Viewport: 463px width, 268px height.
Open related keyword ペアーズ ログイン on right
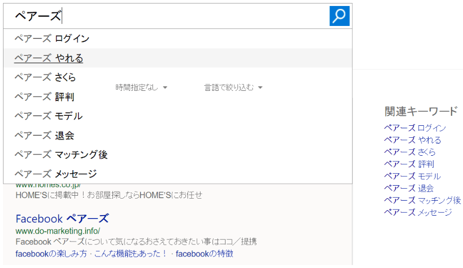[414, 128]
